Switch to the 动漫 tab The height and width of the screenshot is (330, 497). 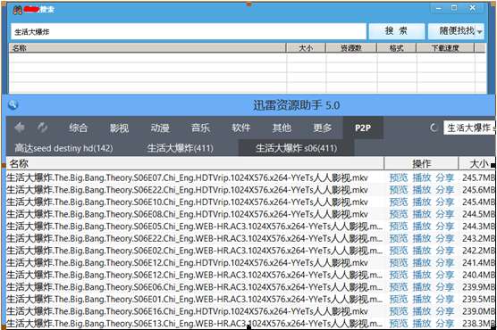point(160,128)
